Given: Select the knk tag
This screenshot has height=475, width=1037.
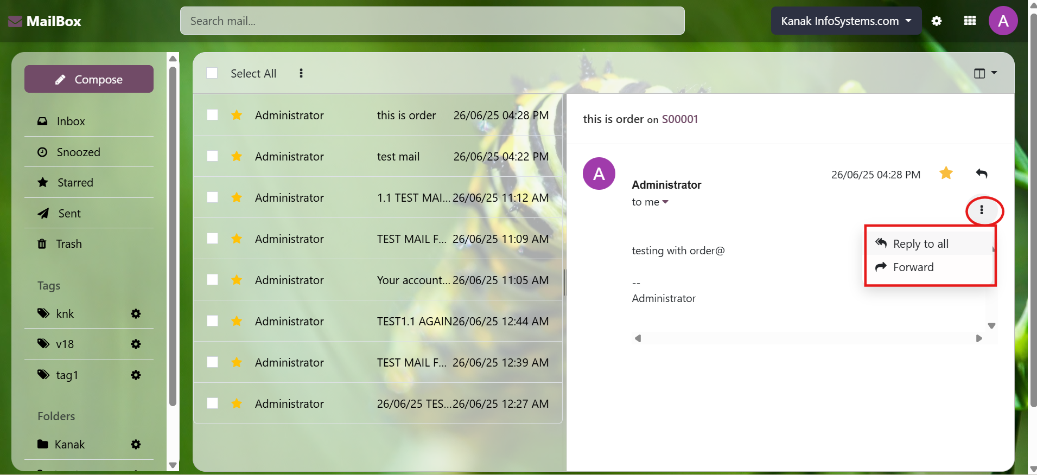Looking at the screenshot, I should (65, 314).
